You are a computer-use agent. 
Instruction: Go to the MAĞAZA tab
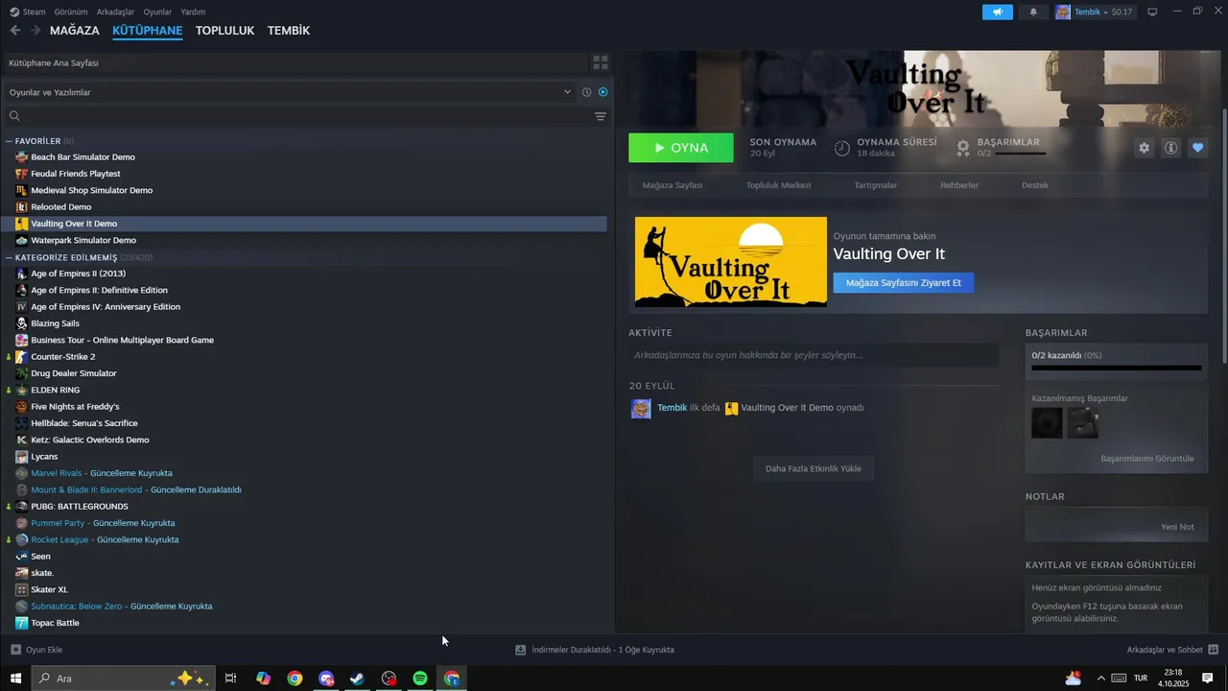[75, 31]
